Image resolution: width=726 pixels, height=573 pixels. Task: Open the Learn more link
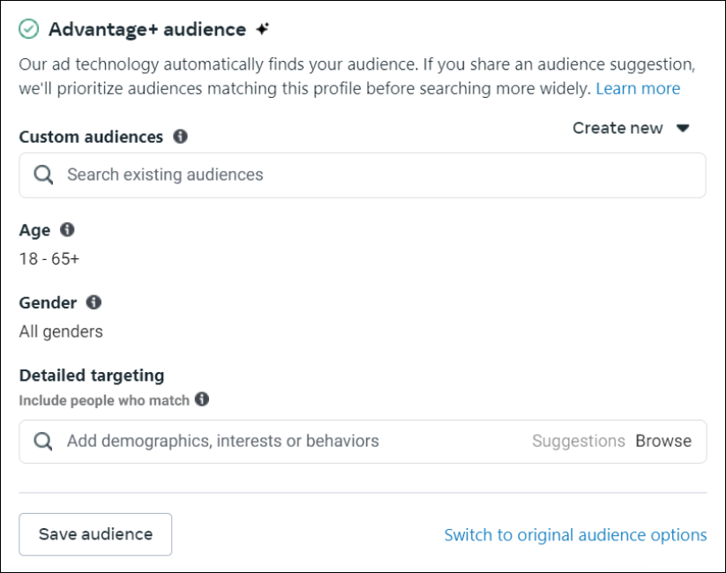click(x=638, y=88)
